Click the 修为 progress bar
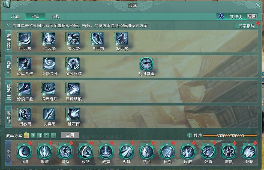 tap(230, 136)
